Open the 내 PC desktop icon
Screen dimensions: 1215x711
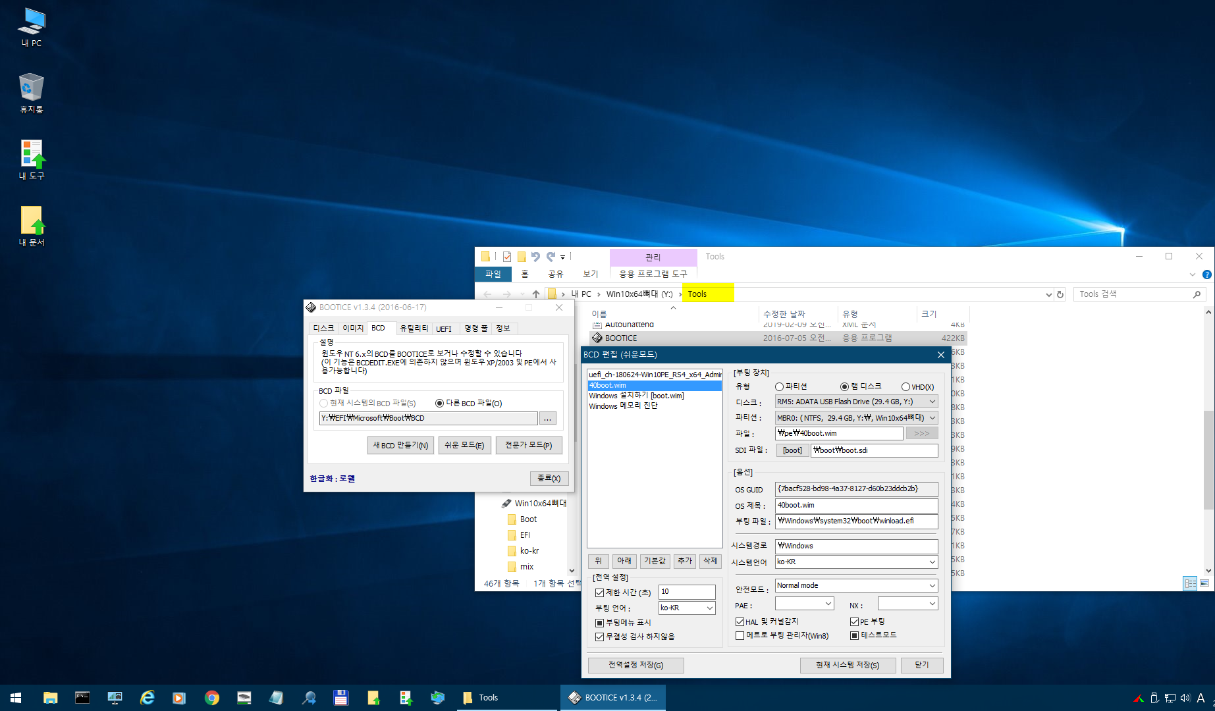click(x=32, y=28)
